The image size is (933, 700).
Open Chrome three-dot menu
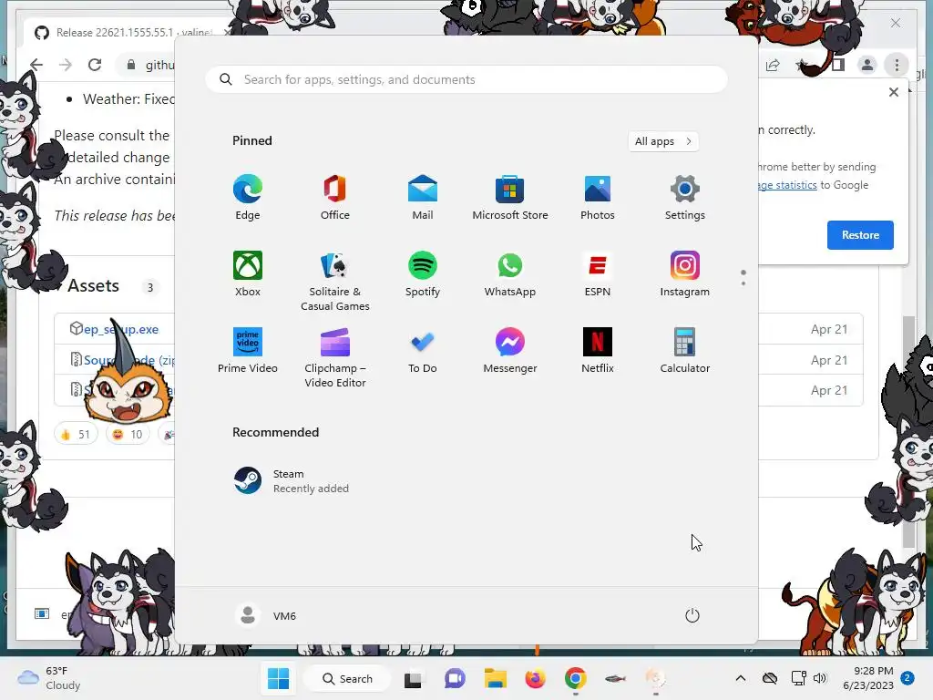(897, 65)
